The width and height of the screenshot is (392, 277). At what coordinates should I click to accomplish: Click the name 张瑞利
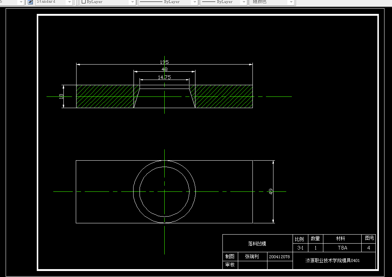click(252, 256)
